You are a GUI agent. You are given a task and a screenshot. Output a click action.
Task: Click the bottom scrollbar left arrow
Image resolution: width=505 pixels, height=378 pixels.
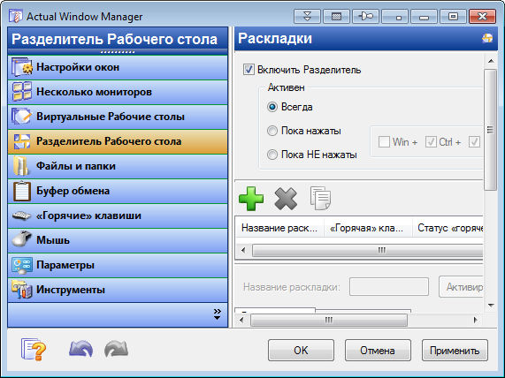(241, 320)
